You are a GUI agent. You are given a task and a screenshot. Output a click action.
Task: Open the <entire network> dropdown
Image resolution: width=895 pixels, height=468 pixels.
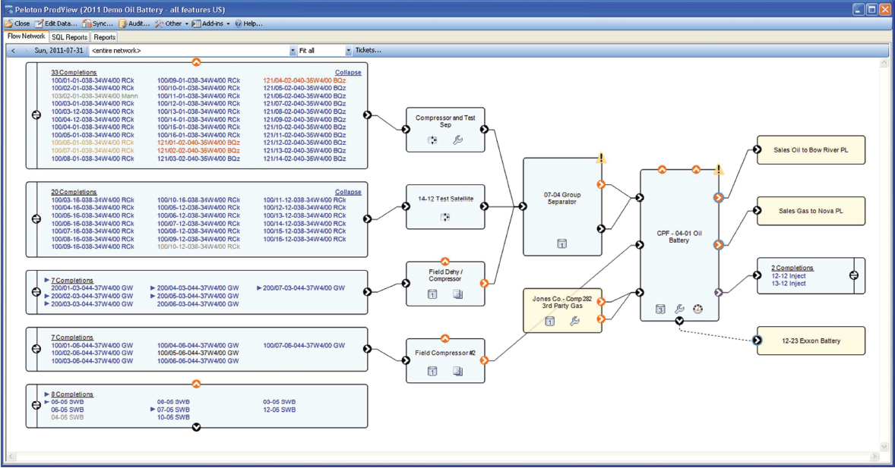pos(293,50)
